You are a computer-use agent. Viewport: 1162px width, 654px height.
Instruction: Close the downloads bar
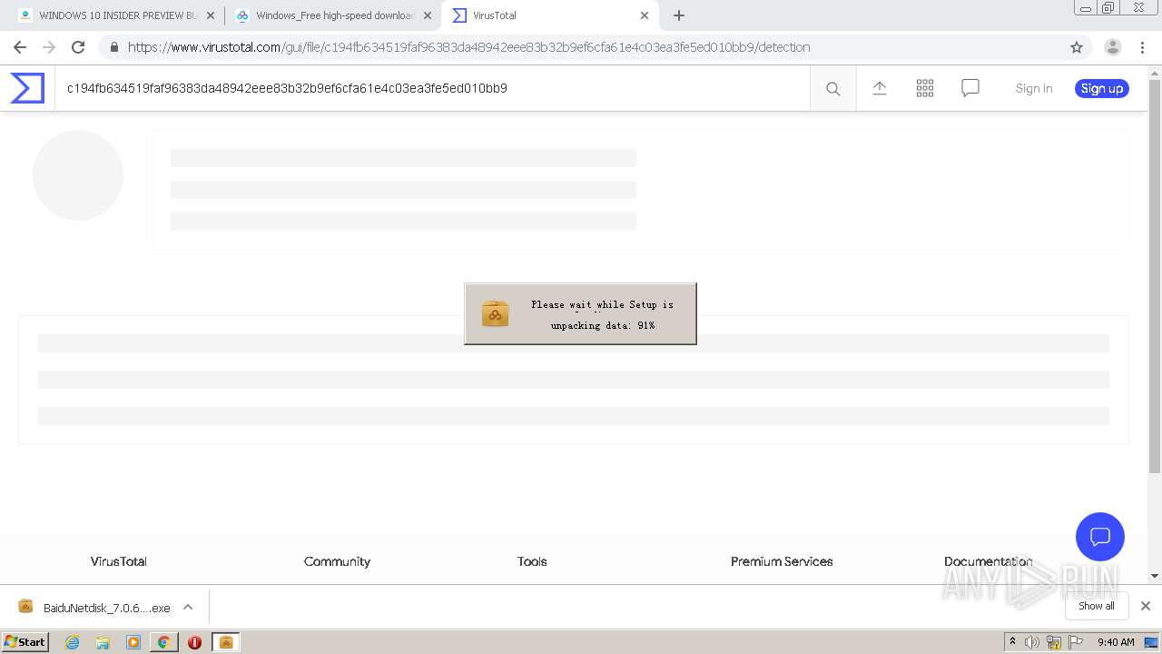click(1146, 606)
